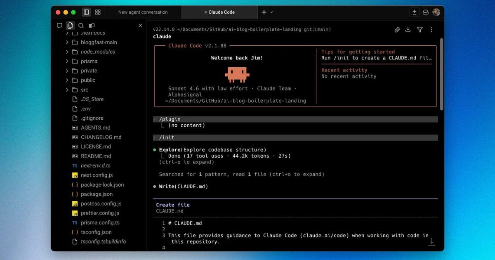Open tsconfig.json file

pos(96,232)
